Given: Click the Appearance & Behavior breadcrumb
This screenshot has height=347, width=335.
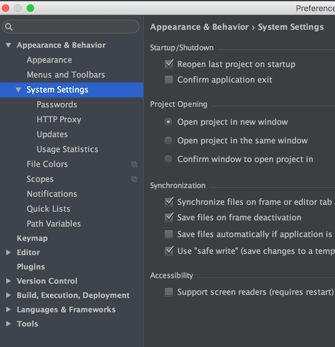Looking at the screenshot, I should pos(199,27).
